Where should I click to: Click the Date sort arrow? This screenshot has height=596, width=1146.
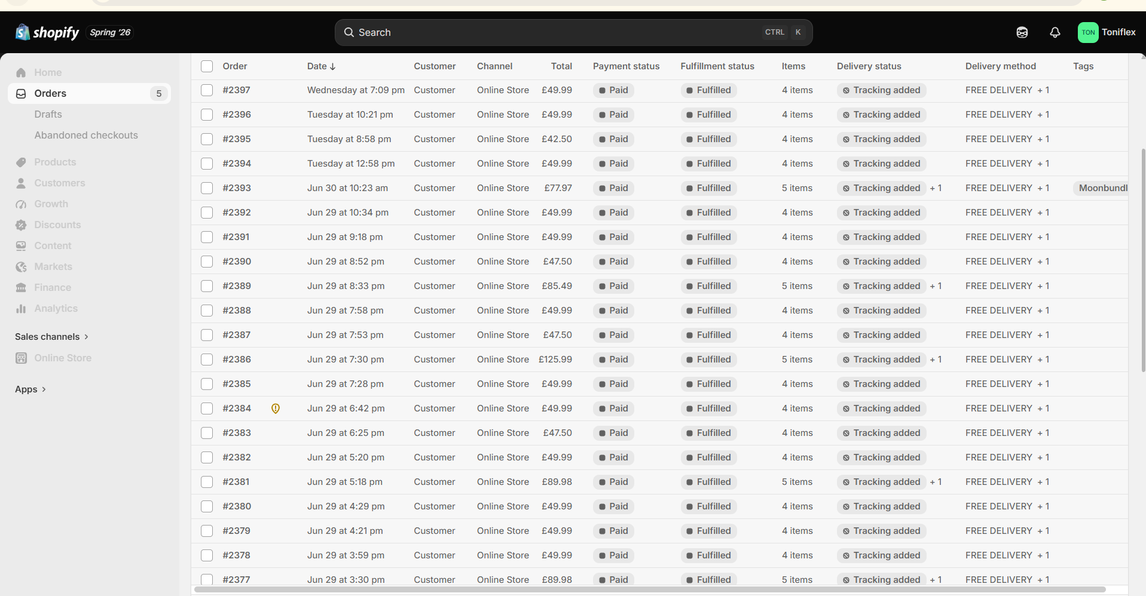click(333, 66)
